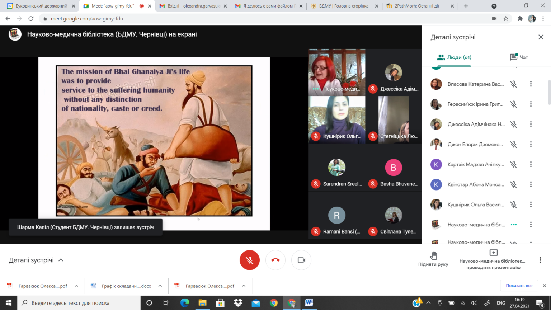Open dropdown arrow for Графік складанн docx download

[160, 286]
